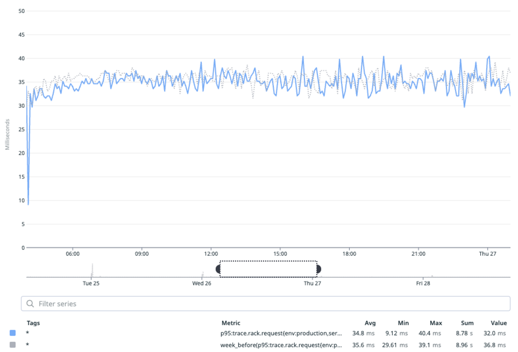Sort series by Avg column
The image size is (518, 352).
tap(370, 323)
